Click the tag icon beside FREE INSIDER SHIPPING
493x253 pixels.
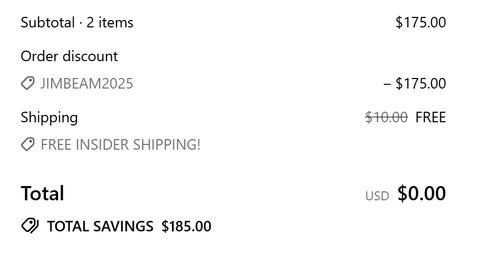(x=28, y=144)
